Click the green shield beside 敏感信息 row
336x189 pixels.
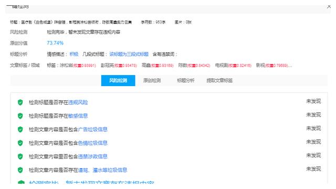[x=20, y=116]
